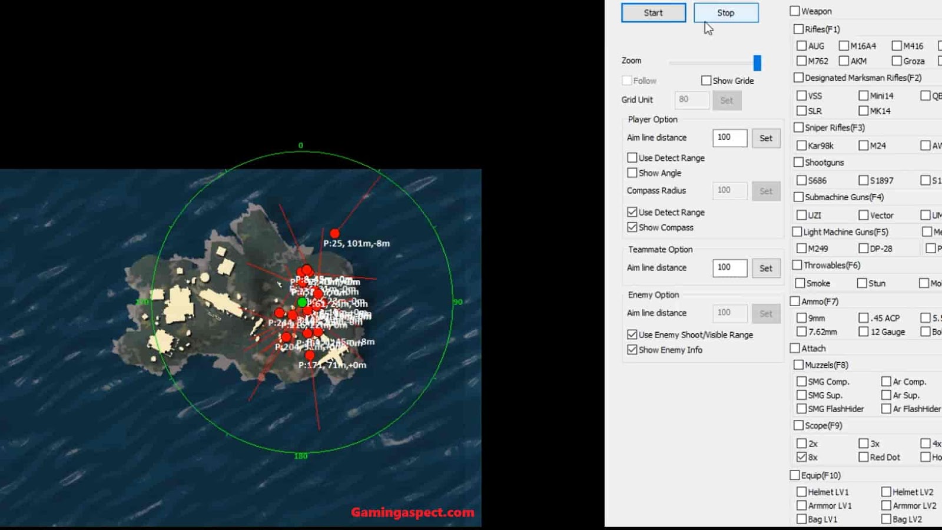
Task: Select the M762 checkbox
Action: [801, 61]
